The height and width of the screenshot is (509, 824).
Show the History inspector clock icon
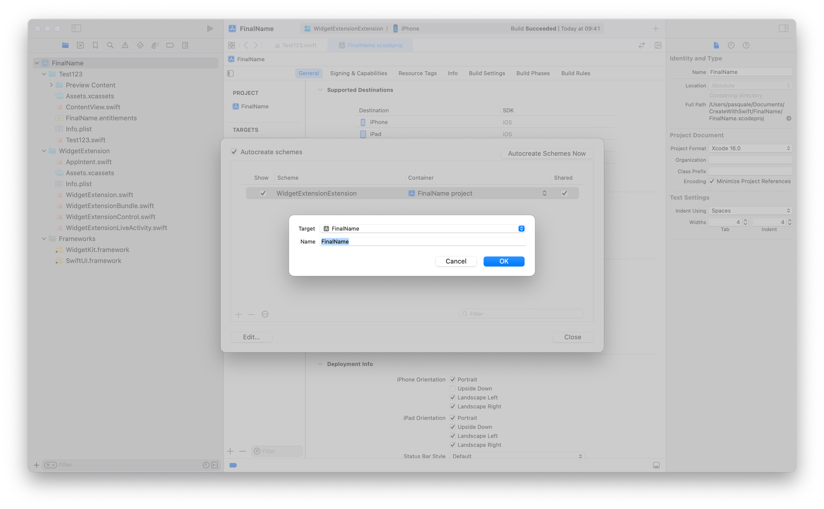pyautogui.click(x=731, y=45)
